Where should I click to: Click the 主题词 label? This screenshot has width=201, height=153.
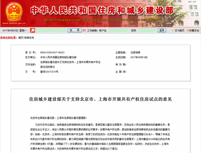(x=121, y=72)
